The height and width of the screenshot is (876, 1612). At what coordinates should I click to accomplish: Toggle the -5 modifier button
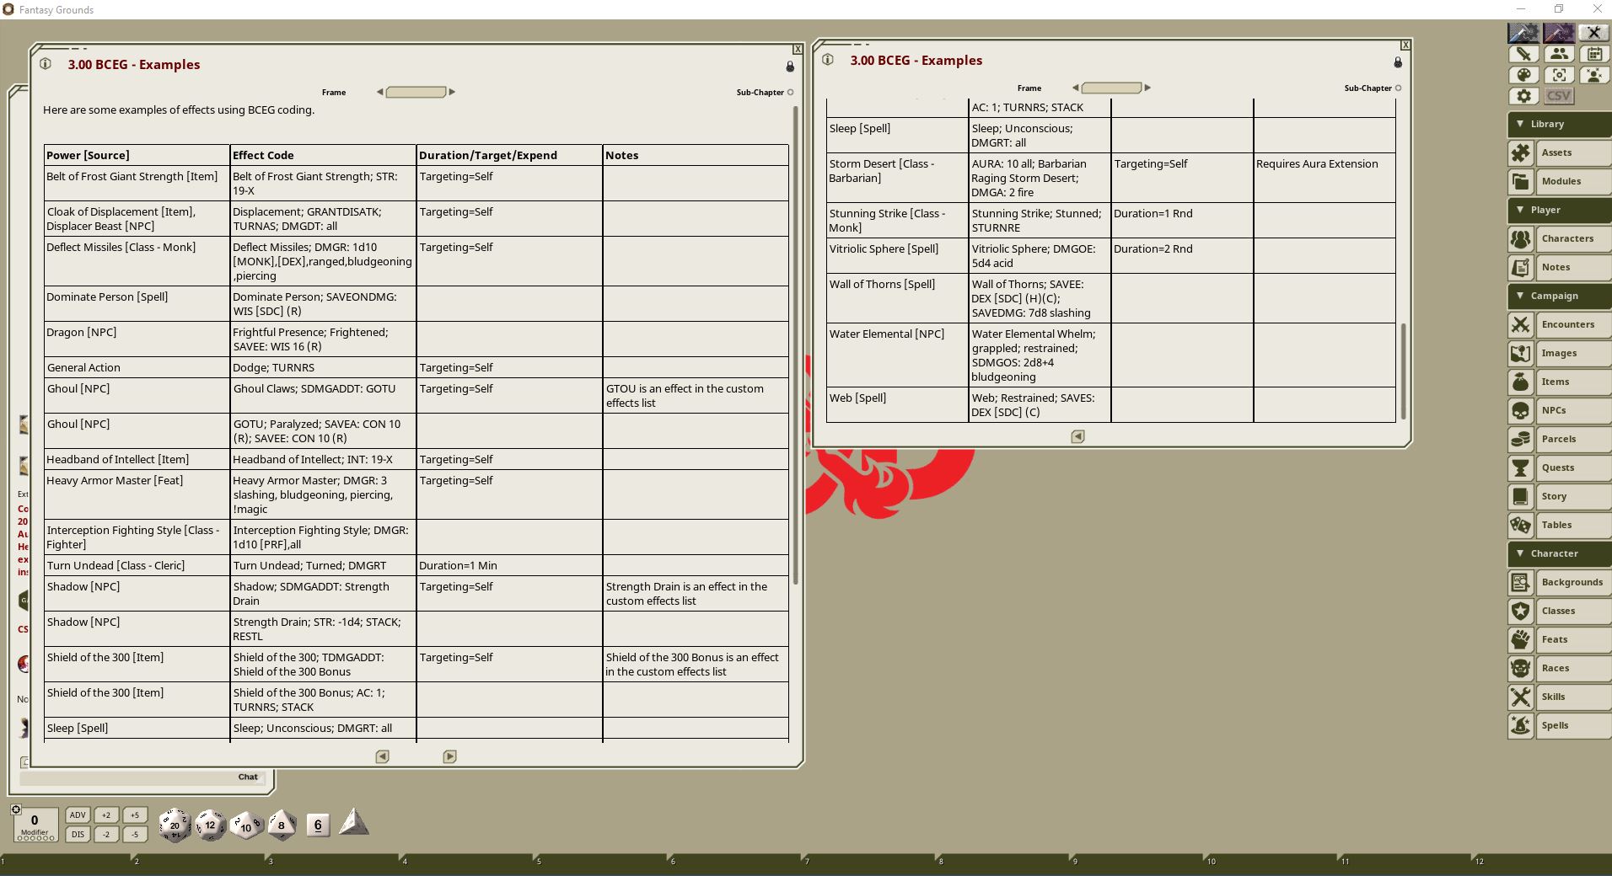pyautogui.click(x=135, y=835)
